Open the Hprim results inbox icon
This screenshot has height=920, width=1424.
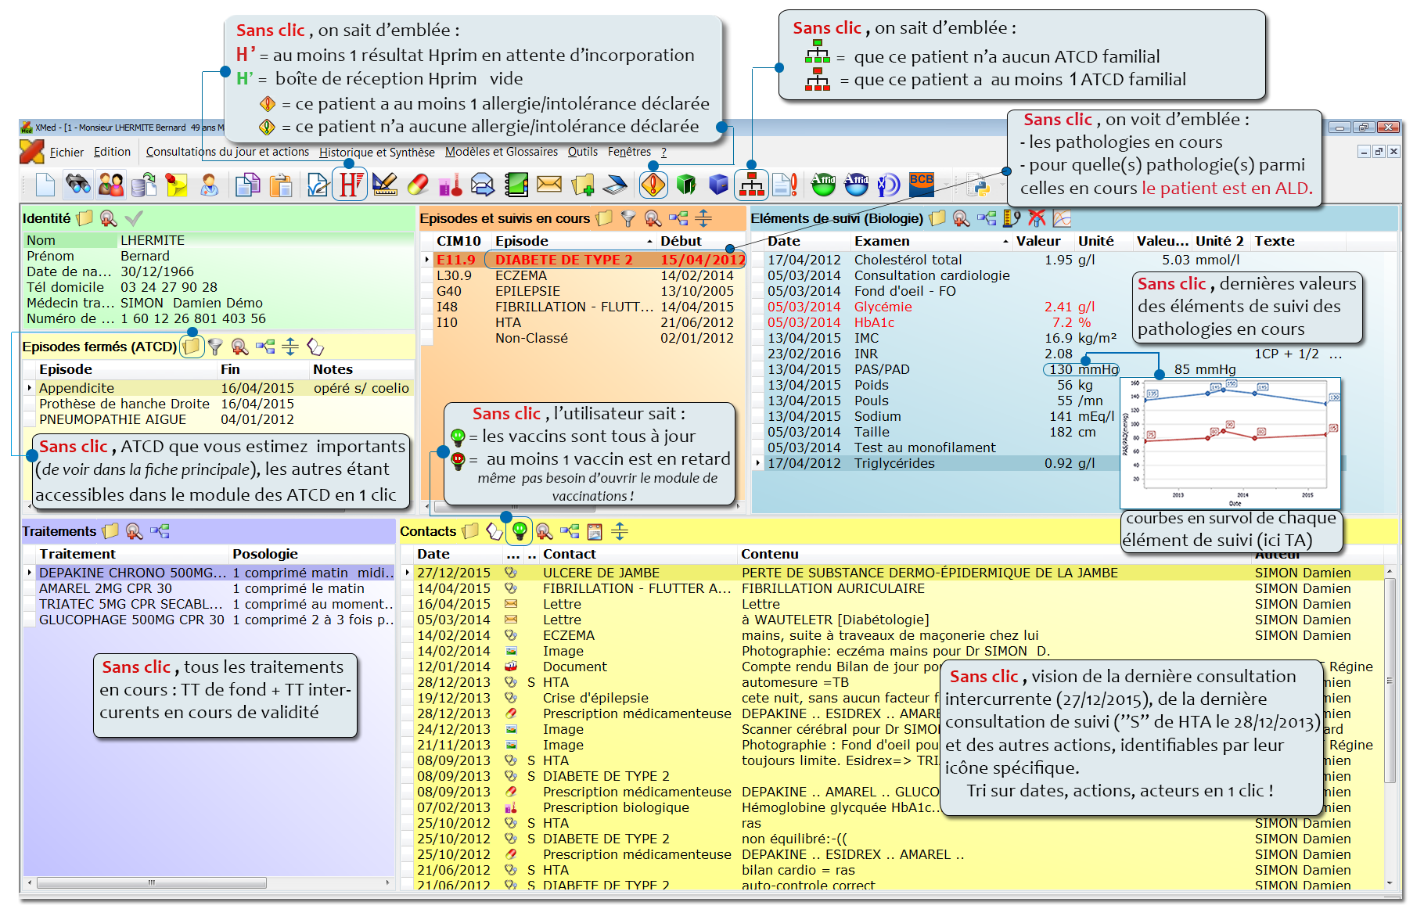pos(349,185)
